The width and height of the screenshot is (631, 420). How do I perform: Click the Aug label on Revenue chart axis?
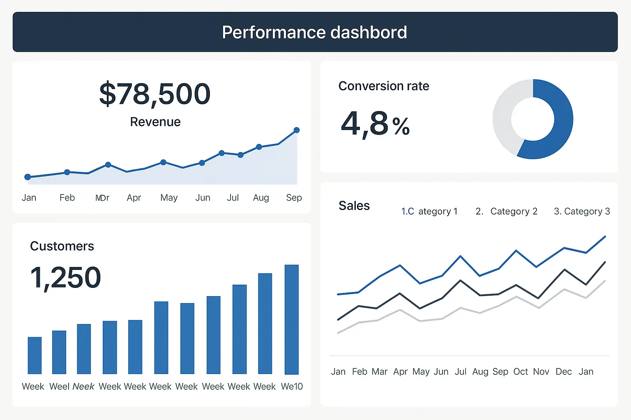(261, 198)
